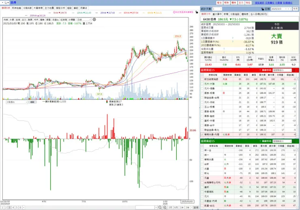Viewport: 300px width, 210px height.
Task: Tick the select-all checkbox in buy table header
Action: 202,75
